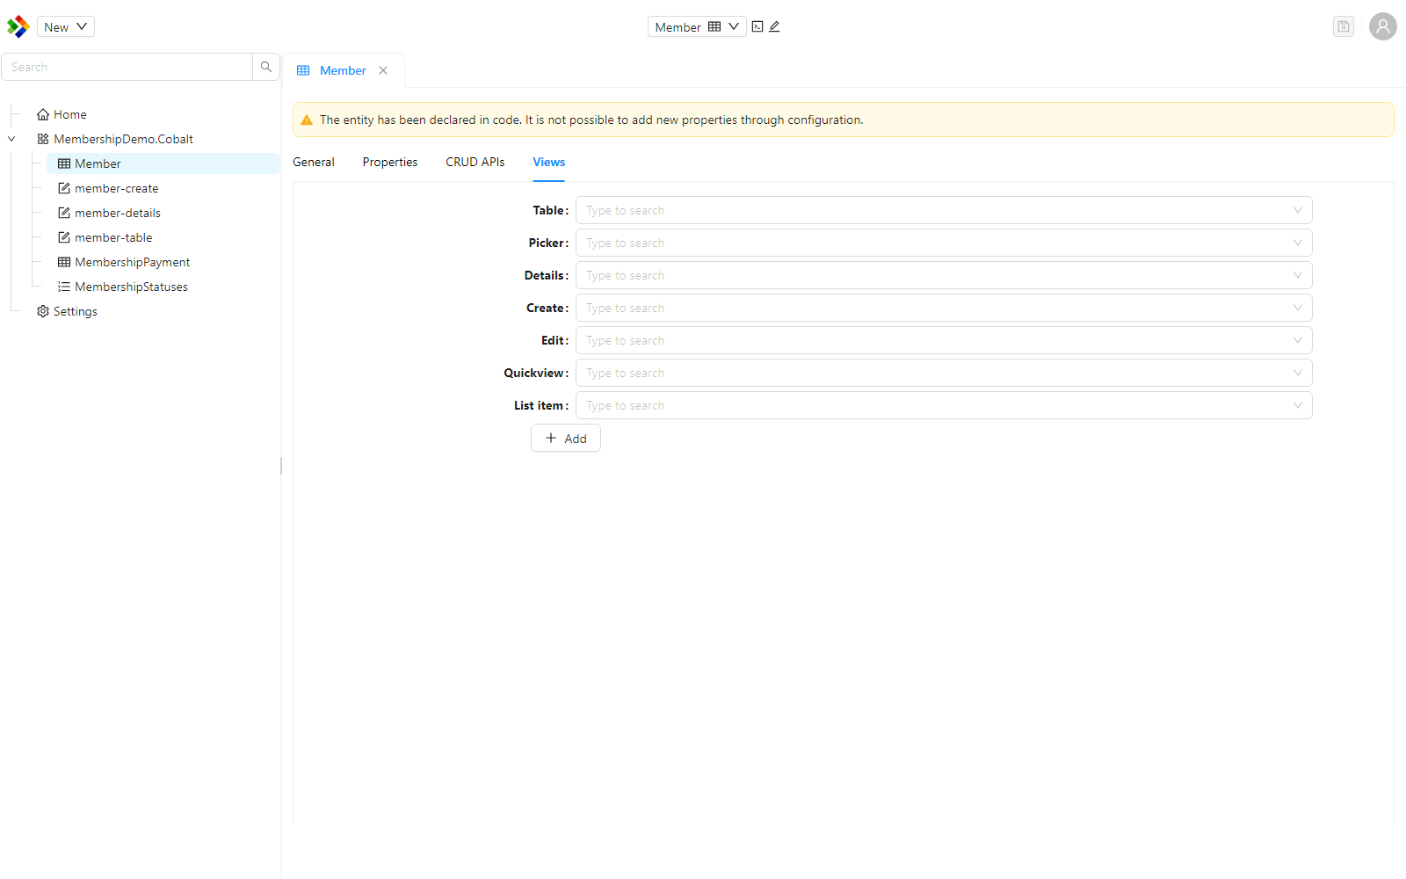Open the user profile avatar
Screen dimensions: 1406x879
pyautogui.click(x=1383, y=26)
